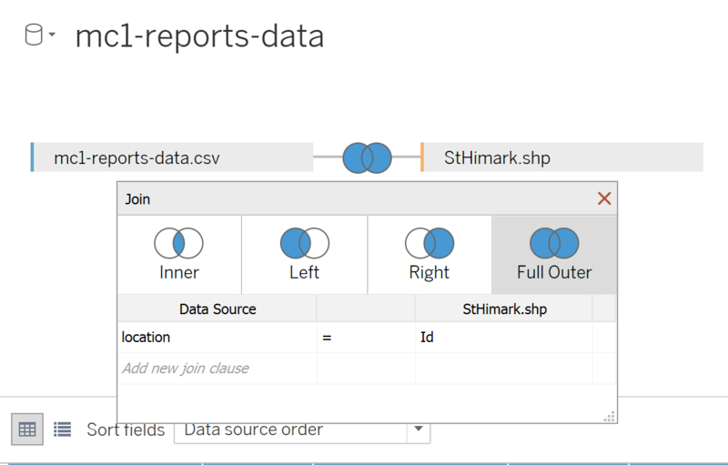Viewport: 728px width, 465px height.
Task: Select the Right join type
Action: click(430, 254)
